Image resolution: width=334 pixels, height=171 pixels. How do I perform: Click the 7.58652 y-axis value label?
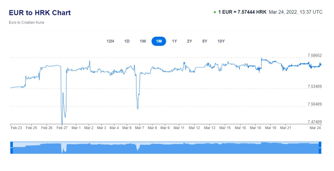(314, 55)
